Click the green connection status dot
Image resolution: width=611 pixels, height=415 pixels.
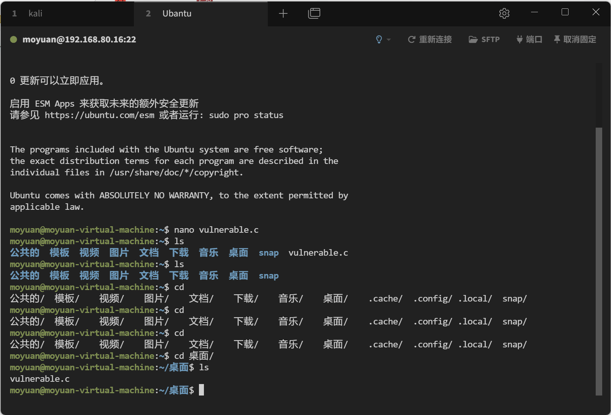pos(13,39)
